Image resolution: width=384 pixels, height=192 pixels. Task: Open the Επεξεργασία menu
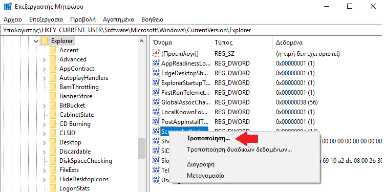point(46,19)
